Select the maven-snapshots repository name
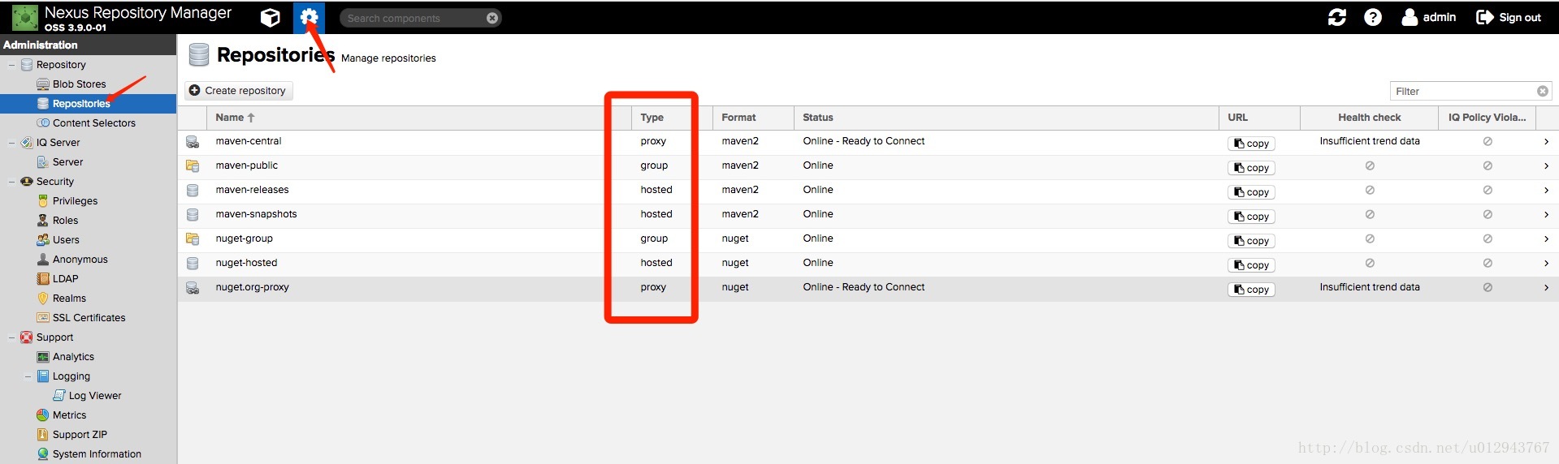The height and width of the screenshot is (464, 1559). coord(256,214)
